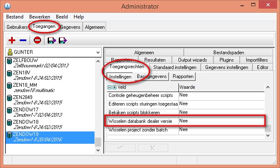Expand all fields with plus box icon
280x168 pixels.
pos(114,87)
